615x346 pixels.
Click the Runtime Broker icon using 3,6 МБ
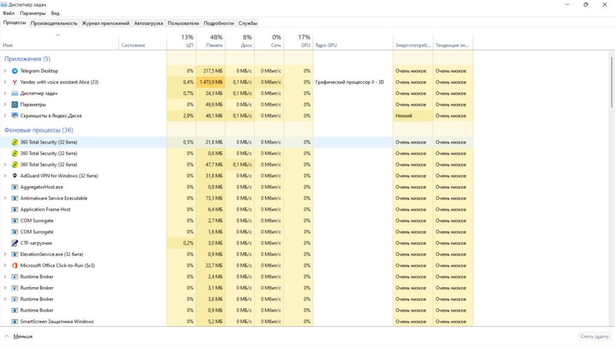pos(14,299)
